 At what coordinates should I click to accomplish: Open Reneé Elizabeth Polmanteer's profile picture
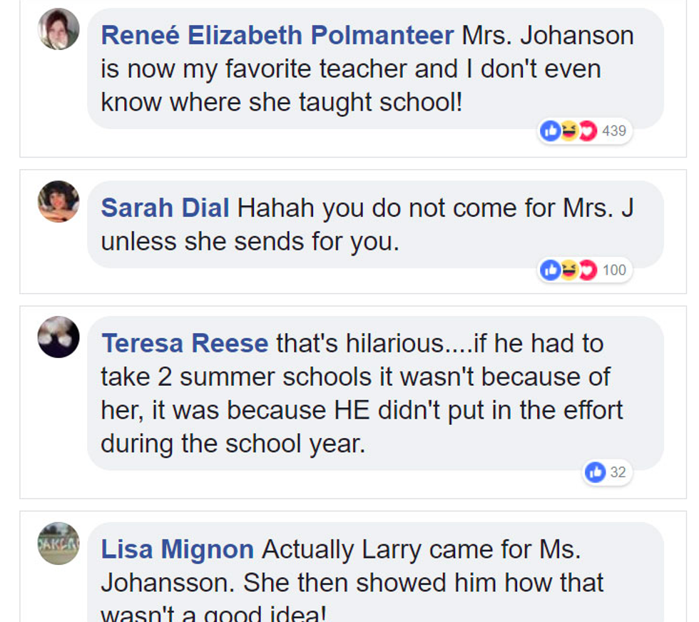pyautogui.click(x=58, y=29)
